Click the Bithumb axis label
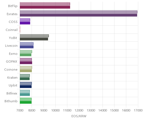The width and height of the screenshot is (143, 121). coord(11,101)
